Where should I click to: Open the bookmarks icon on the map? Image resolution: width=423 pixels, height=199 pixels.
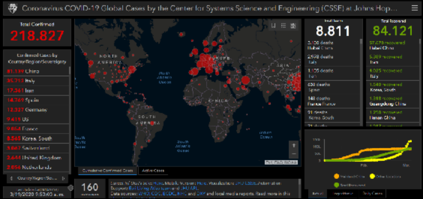click(x=273, y=25)
